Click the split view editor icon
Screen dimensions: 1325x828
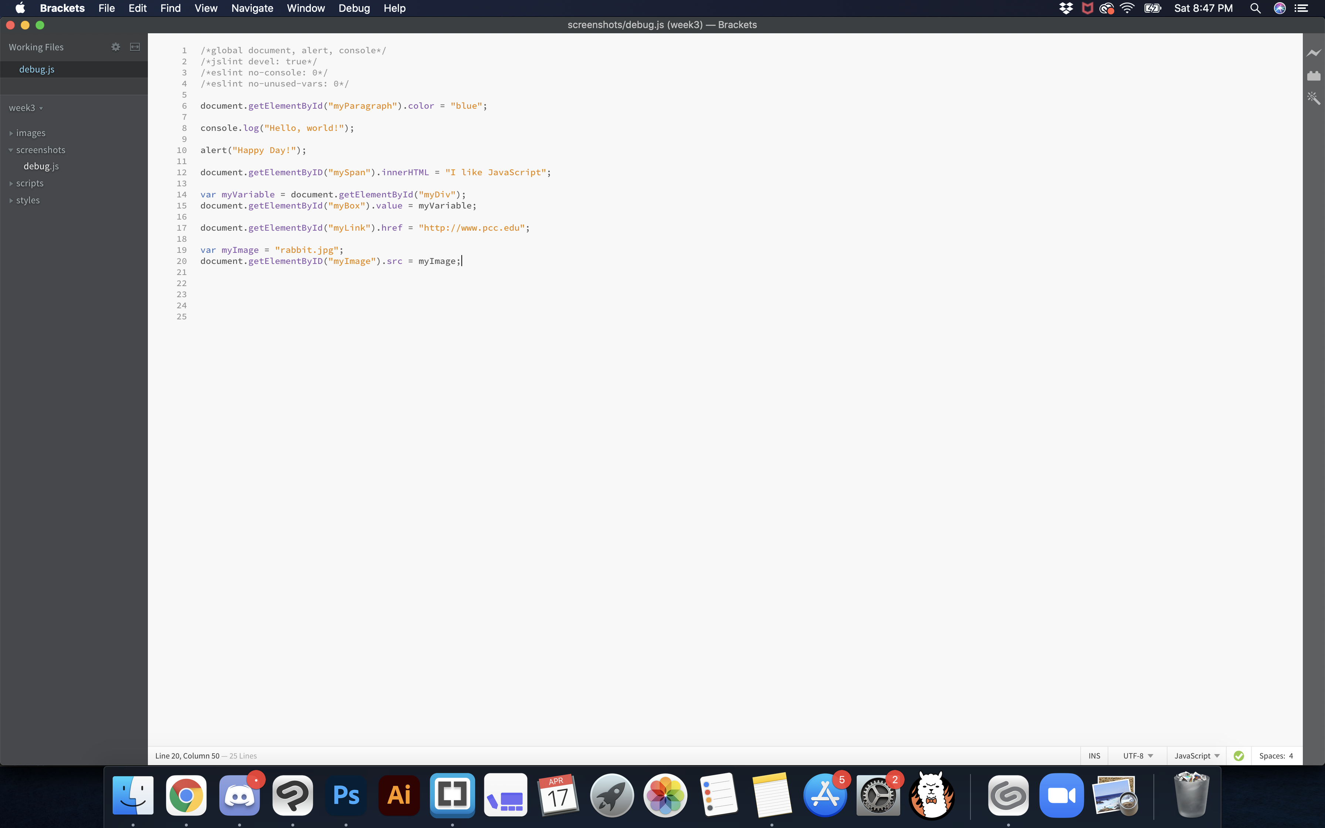pyautogui.click(x=135, y=47)
